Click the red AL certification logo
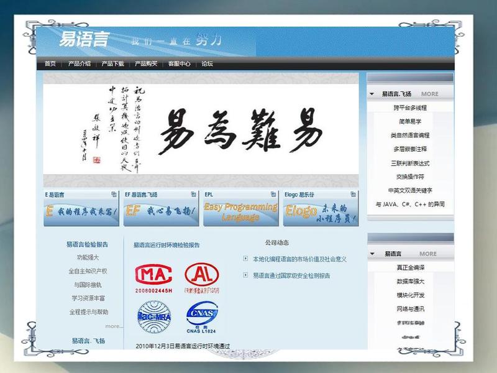The image size is (497, 373). tap(202, 277)
